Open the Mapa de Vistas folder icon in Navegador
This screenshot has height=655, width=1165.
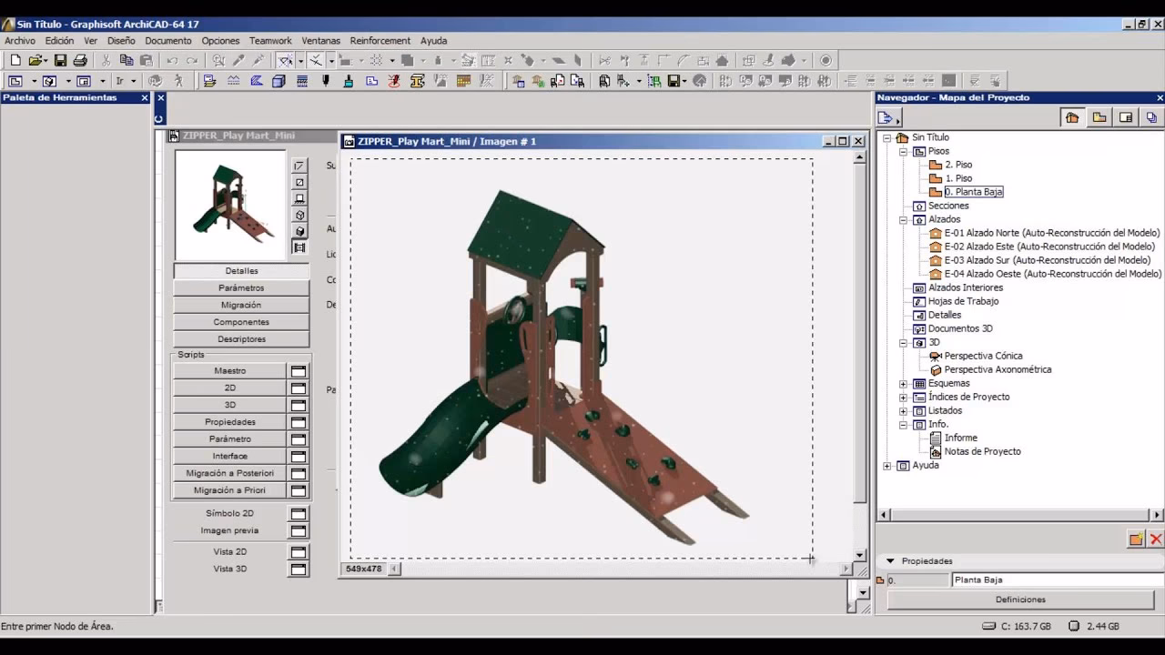point(1099,117)
